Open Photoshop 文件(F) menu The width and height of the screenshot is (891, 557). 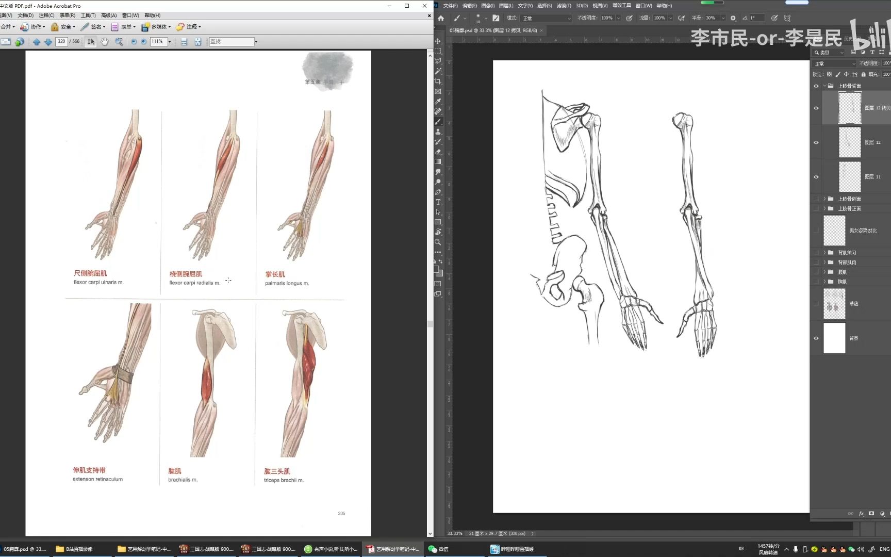(x=450, y=6)
